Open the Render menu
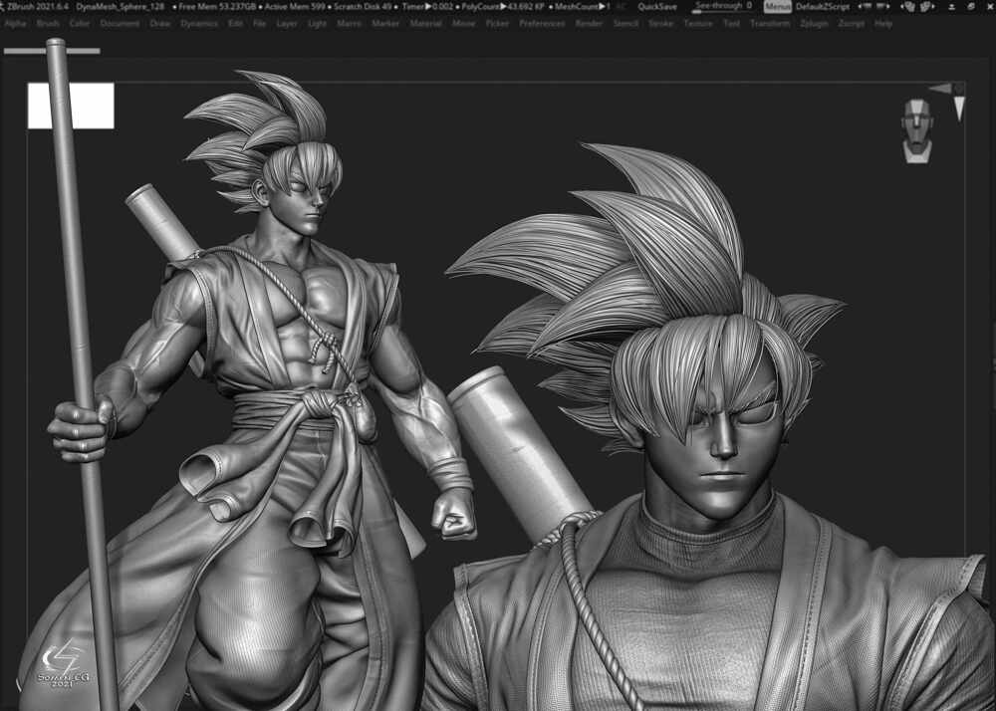This screenshot has width=996, height=711. tap(589, 24)
